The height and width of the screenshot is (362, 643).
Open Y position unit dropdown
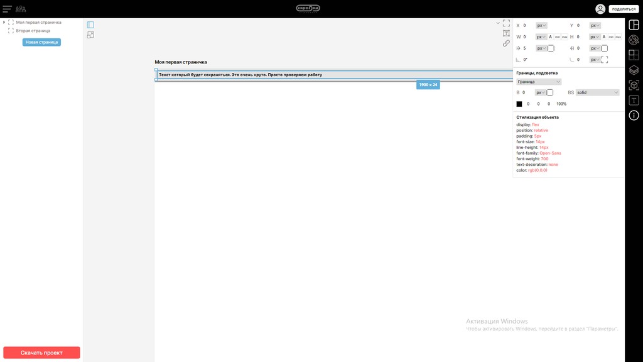[x=595, y=25]
